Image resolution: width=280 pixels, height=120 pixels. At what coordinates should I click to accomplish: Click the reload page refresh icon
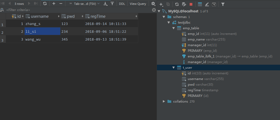(x=45, y=3)
